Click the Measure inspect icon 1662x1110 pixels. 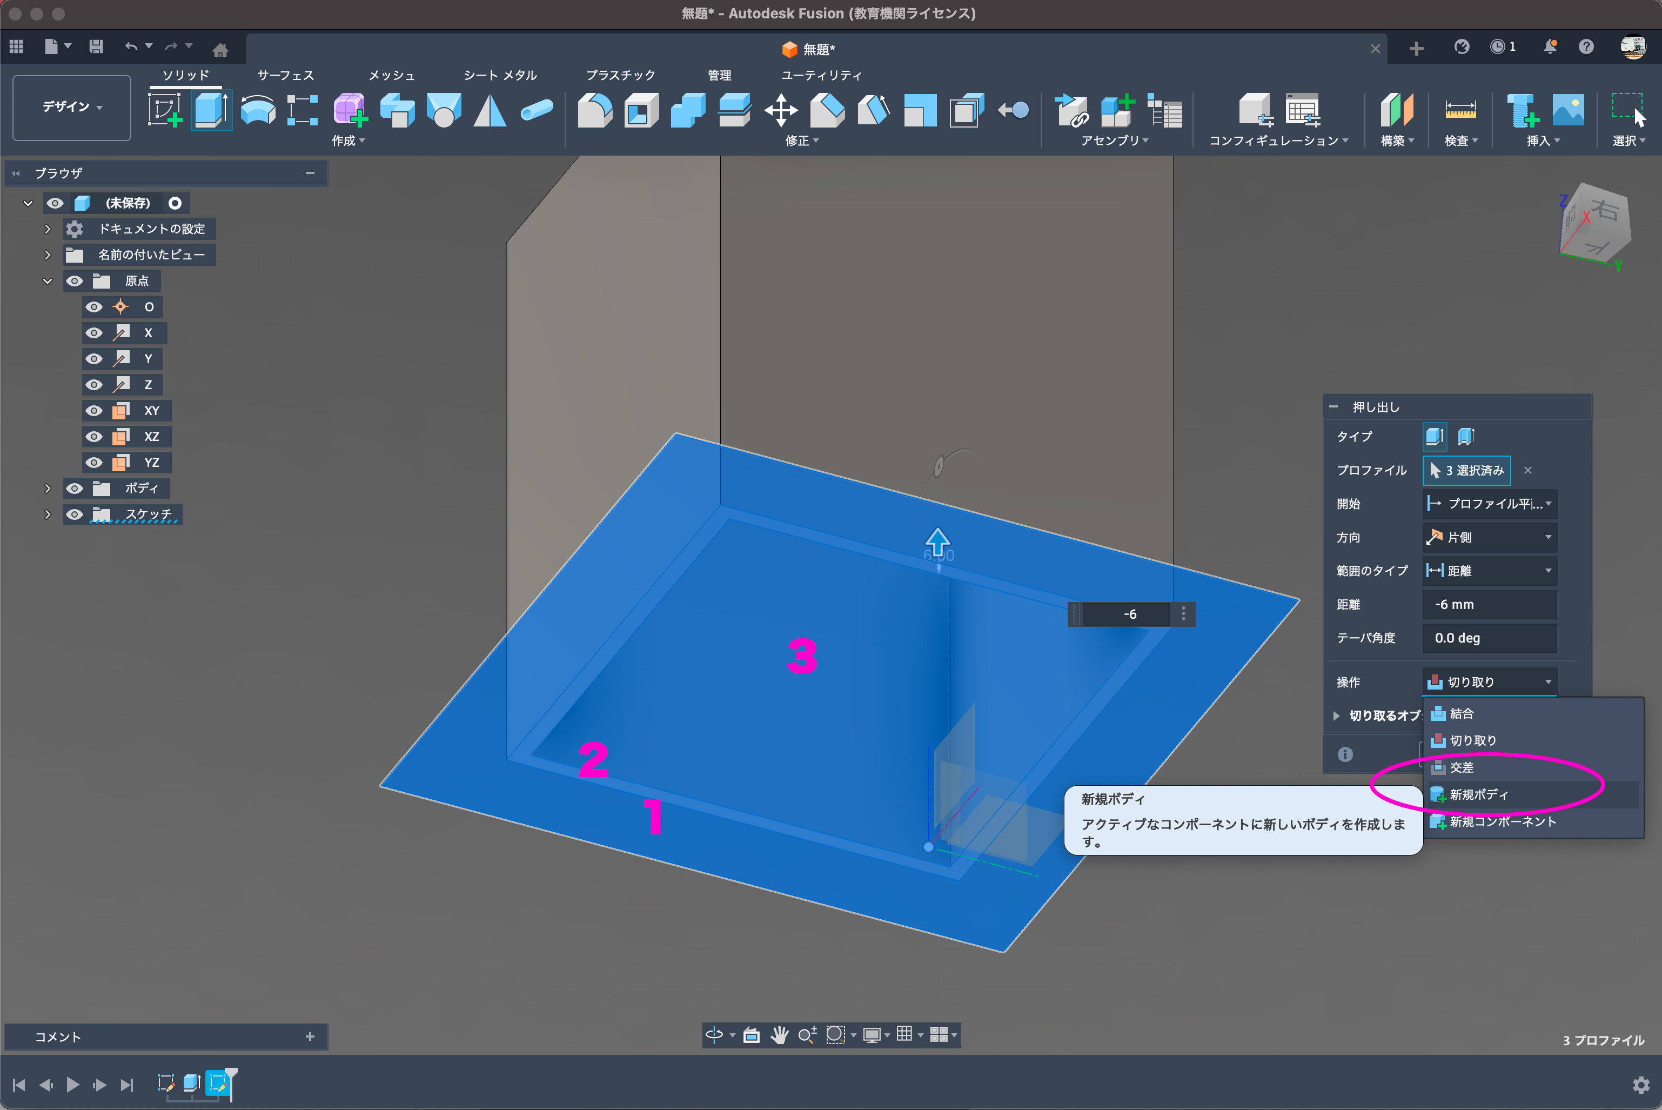[1459, 110]
